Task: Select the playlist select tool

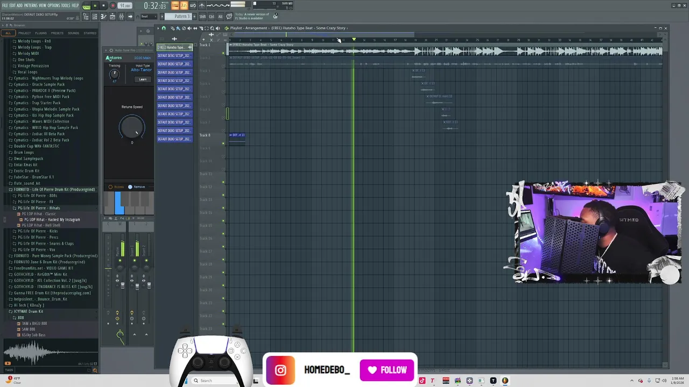Action: coord(206,28)
